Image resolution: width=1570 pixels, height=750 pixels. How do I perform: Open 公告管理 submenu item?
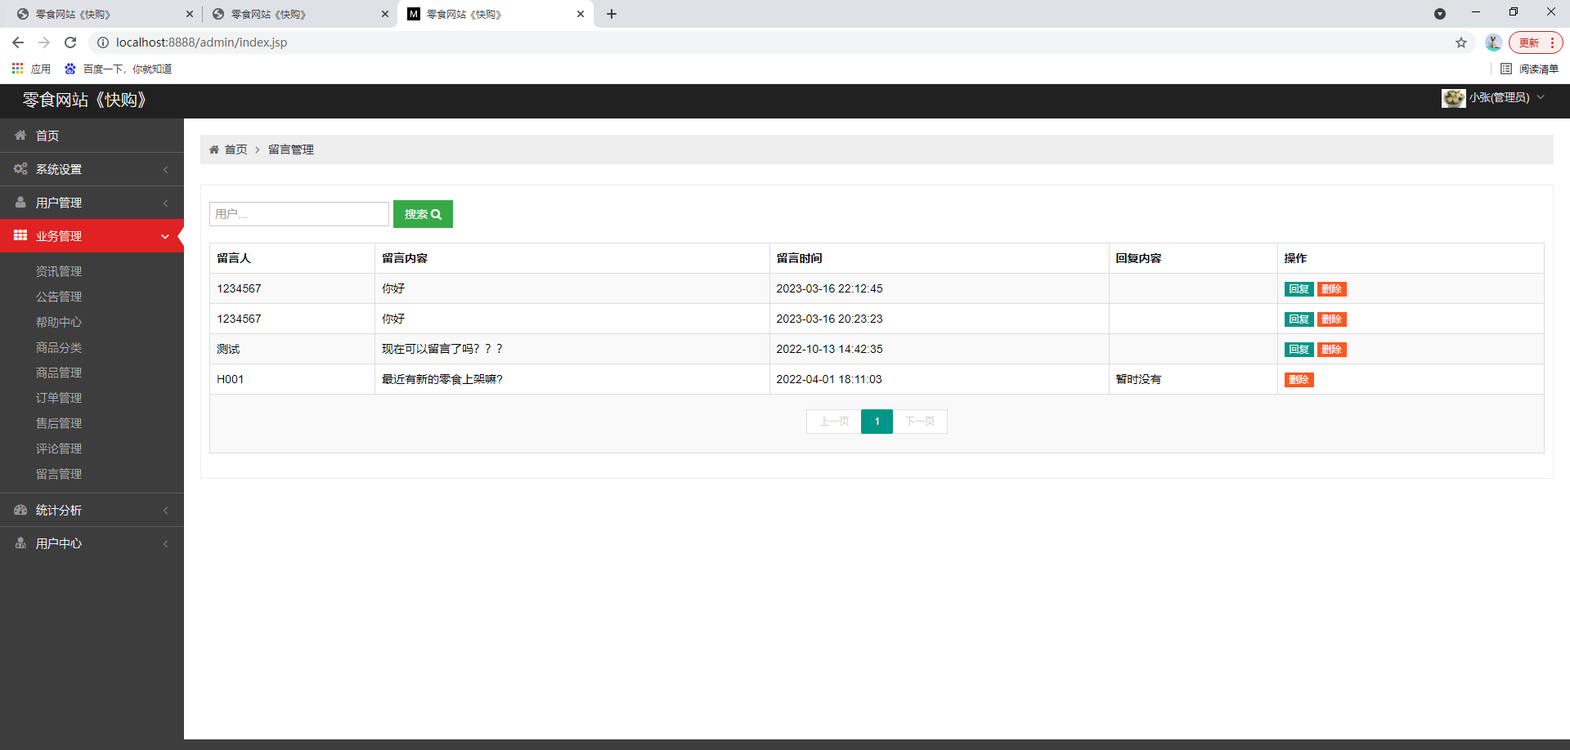pos(59,297)
